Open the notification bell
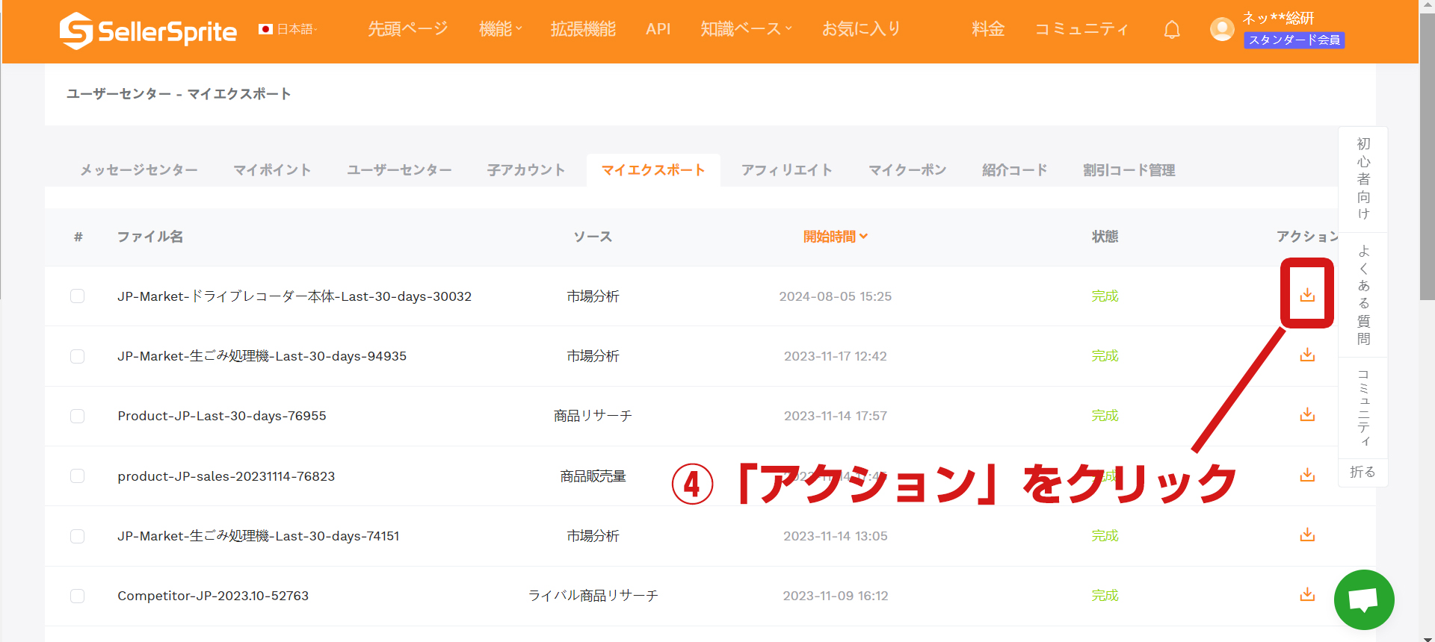The height and width of the screenshot is (642, 1435). 1172,30
